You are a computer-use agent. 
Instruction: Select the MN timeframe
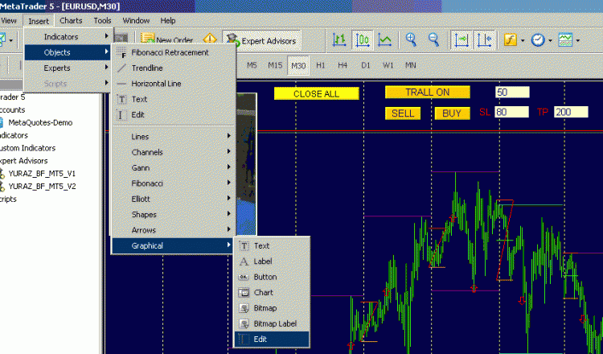(411, 65)
